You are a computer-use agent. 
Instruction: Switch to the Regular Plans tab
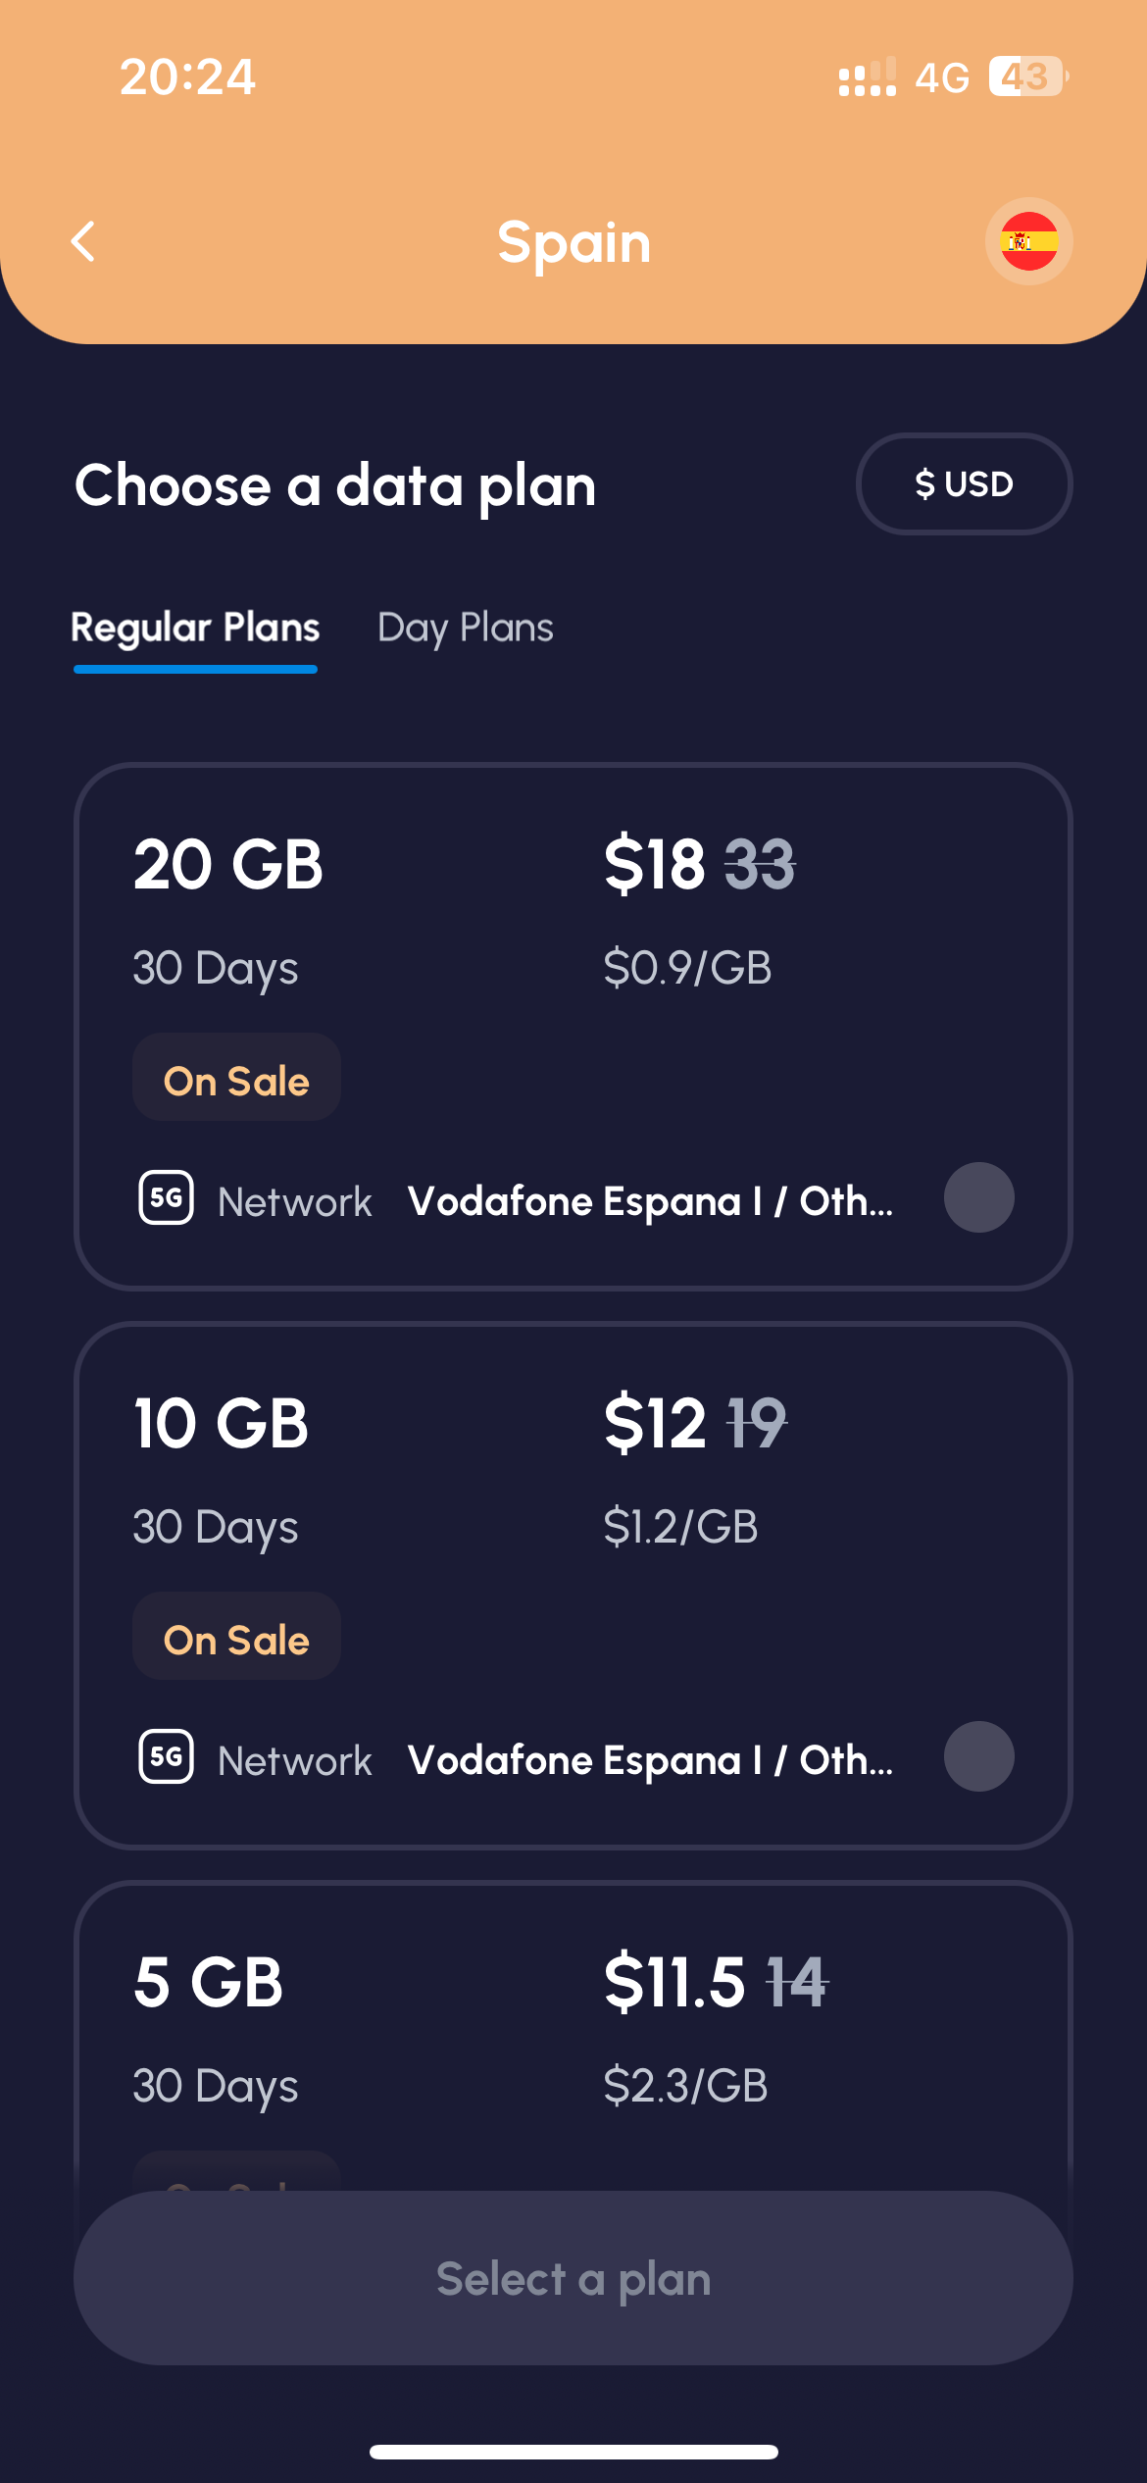pos(195,628)
